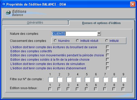Switch to the Généralités tab
137x100 pixels.
(35, 23)
